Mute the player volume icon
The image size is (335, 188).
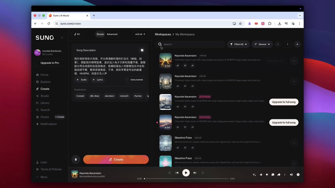click(291, 175)
